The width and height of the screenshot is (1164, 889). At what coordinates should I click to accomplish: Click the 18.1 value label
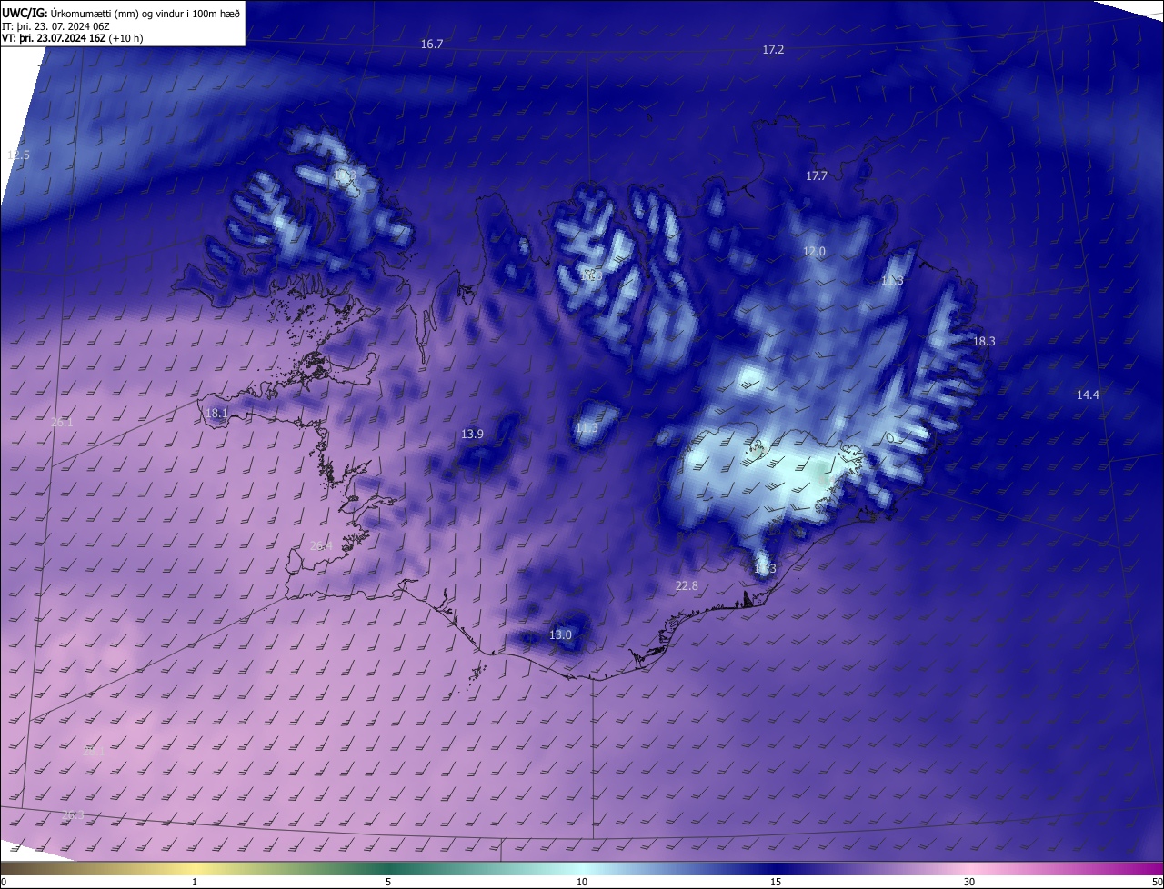pyautogui.click(x=216, y=414)
